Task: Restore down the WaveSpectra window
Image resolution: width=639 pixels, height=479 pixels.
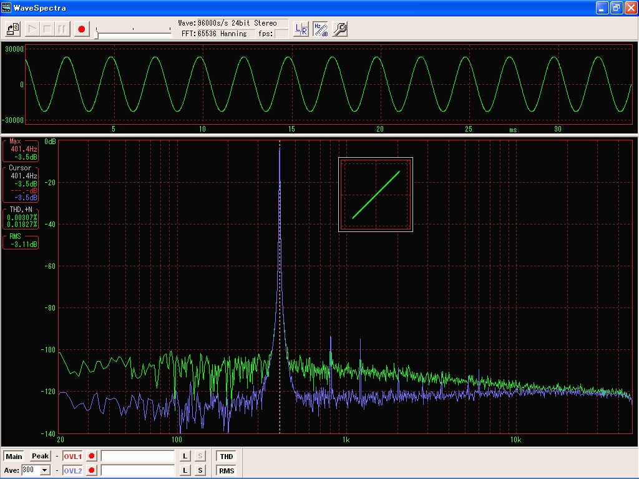Action: 617,7
